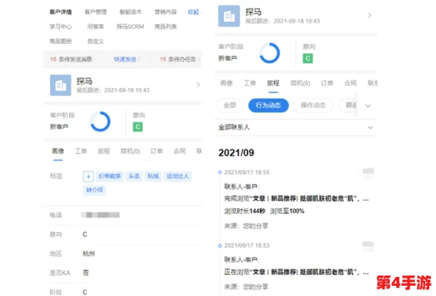The image size is (436, 296).
Task: Click the green C 意向 badge on the 画像 screen
Action: tap(138, 127)
